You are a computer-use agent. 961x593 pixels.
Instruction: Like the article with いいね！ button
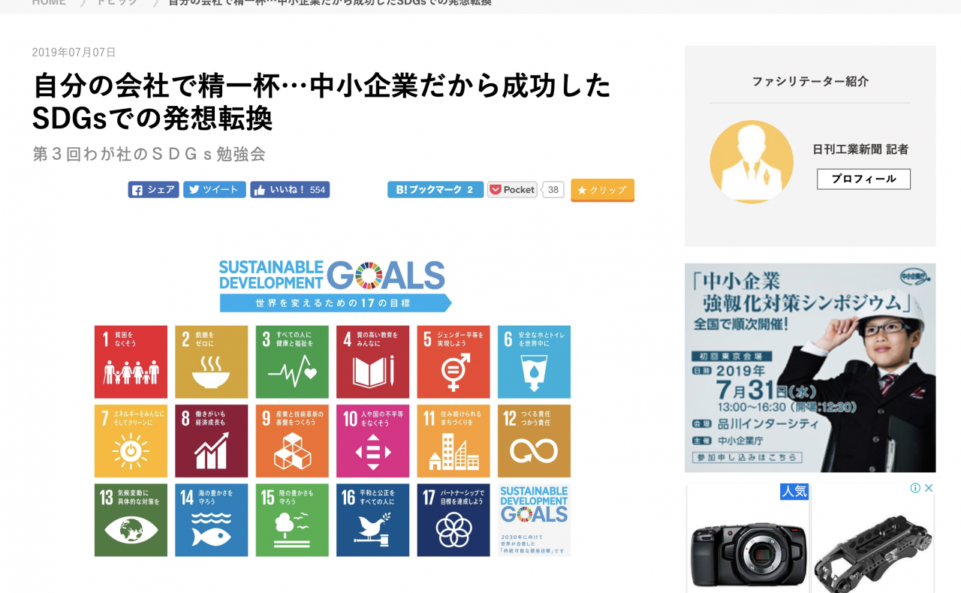click(290, 190)
